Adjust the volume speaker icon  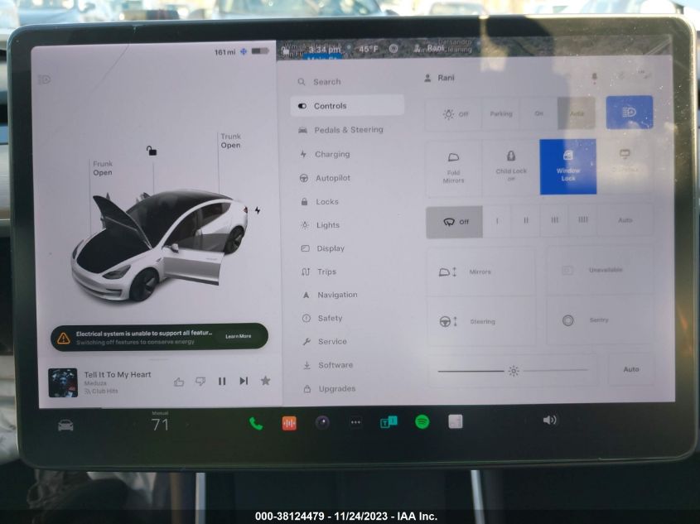coord(549,420)
